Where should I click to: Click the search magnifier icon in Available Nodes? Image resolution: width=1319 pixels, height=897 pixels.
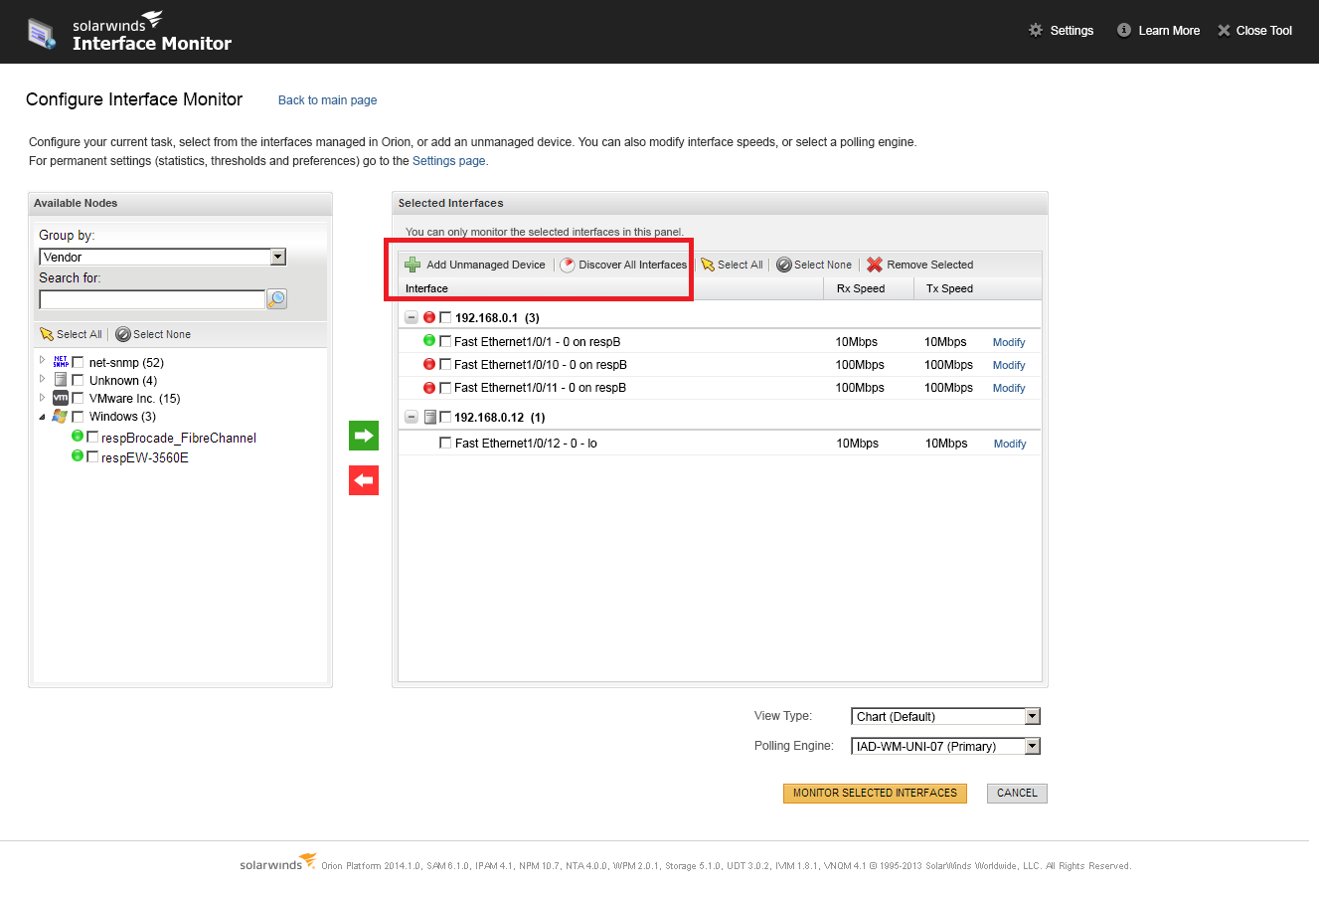(x=277, y=298)
